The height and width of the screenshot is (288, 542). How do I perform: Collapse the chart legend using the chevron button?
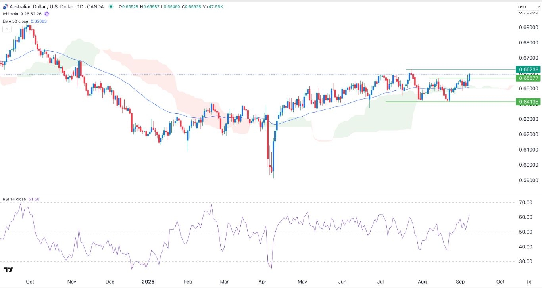pyautogui.click(x=7, y=29)
